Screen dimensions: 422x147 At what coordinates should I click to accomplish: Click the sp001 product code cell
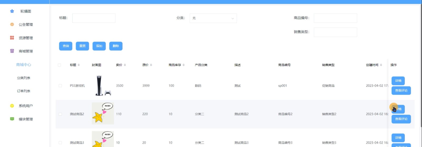click(x=282, y=86)
